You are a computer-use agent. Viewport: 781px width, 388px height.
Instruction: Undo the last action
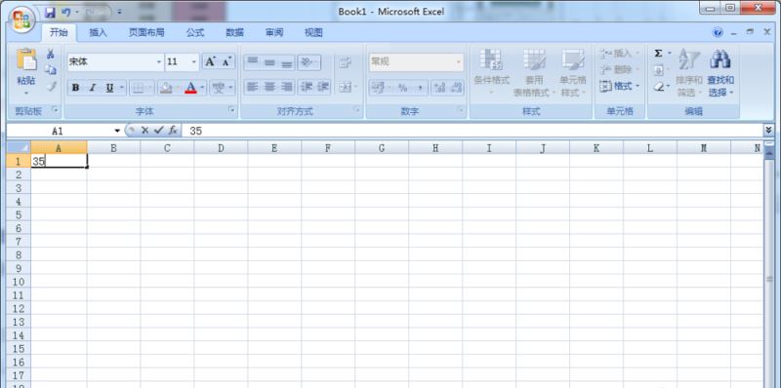pyautogui.click(x=65, y=12)
